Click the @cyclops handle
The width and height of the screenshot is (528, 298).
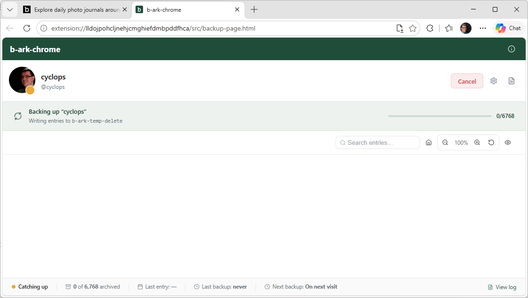[53, 87]
